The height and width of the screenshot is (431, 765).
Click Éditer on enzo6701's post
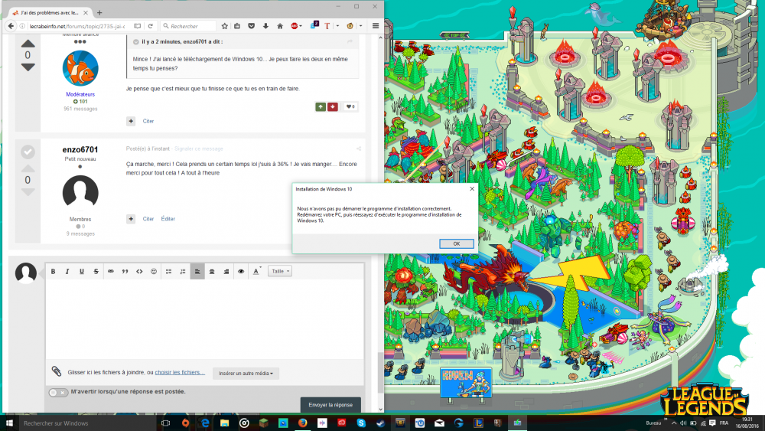tap(168, 219)
